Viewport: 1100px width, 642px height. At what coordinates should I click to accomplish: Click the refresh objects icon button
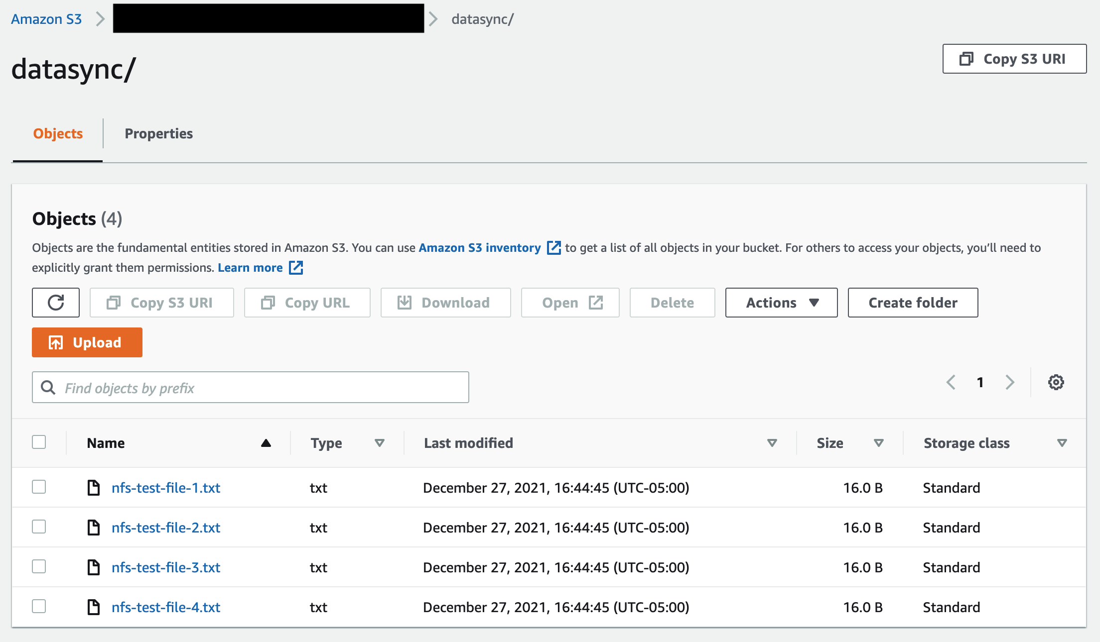coord(56,303)
